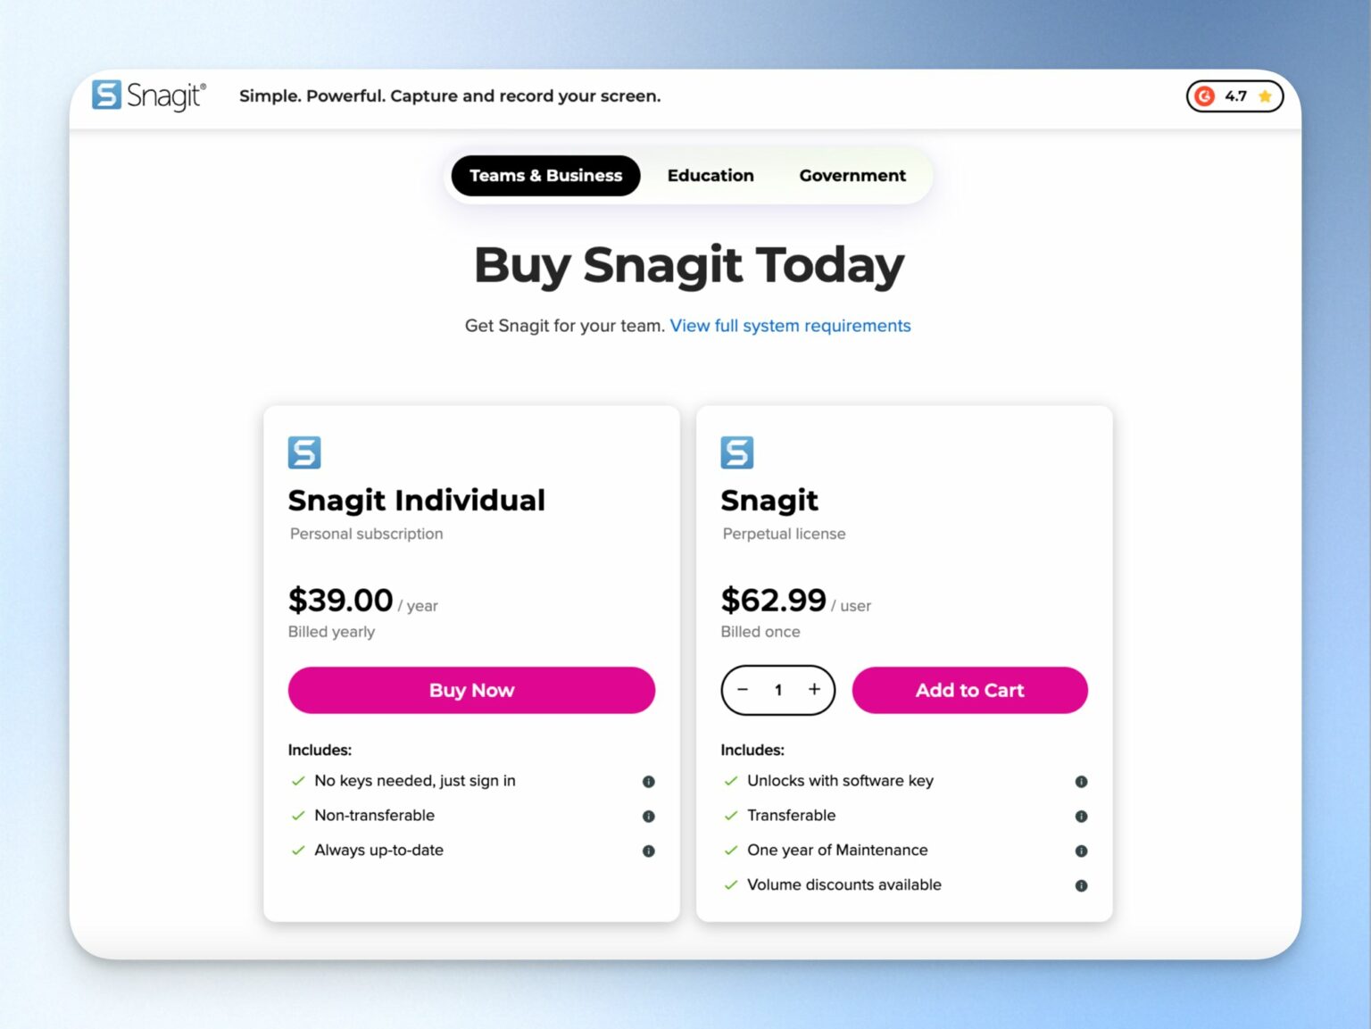Show info for 'Always up-to-date' feature
Viewport: 1371px width, 1029px height.
tap(649, 851)
